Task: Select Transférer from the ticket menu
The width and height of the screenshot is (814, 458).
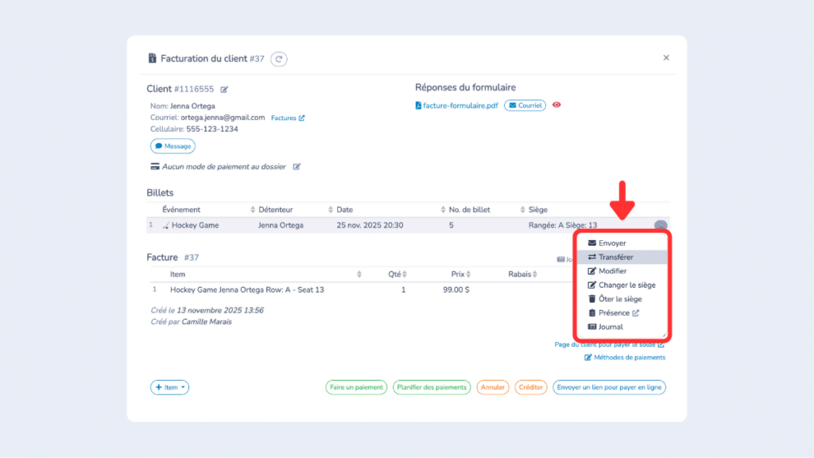Action: [x=616, y=256]
